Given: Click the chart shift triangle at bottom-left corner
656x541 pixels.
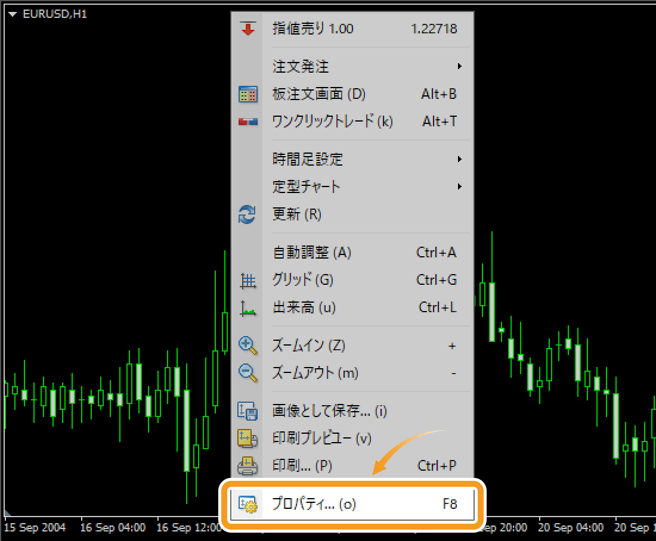Looking at the screenshot, I should [x=7, y=514].
